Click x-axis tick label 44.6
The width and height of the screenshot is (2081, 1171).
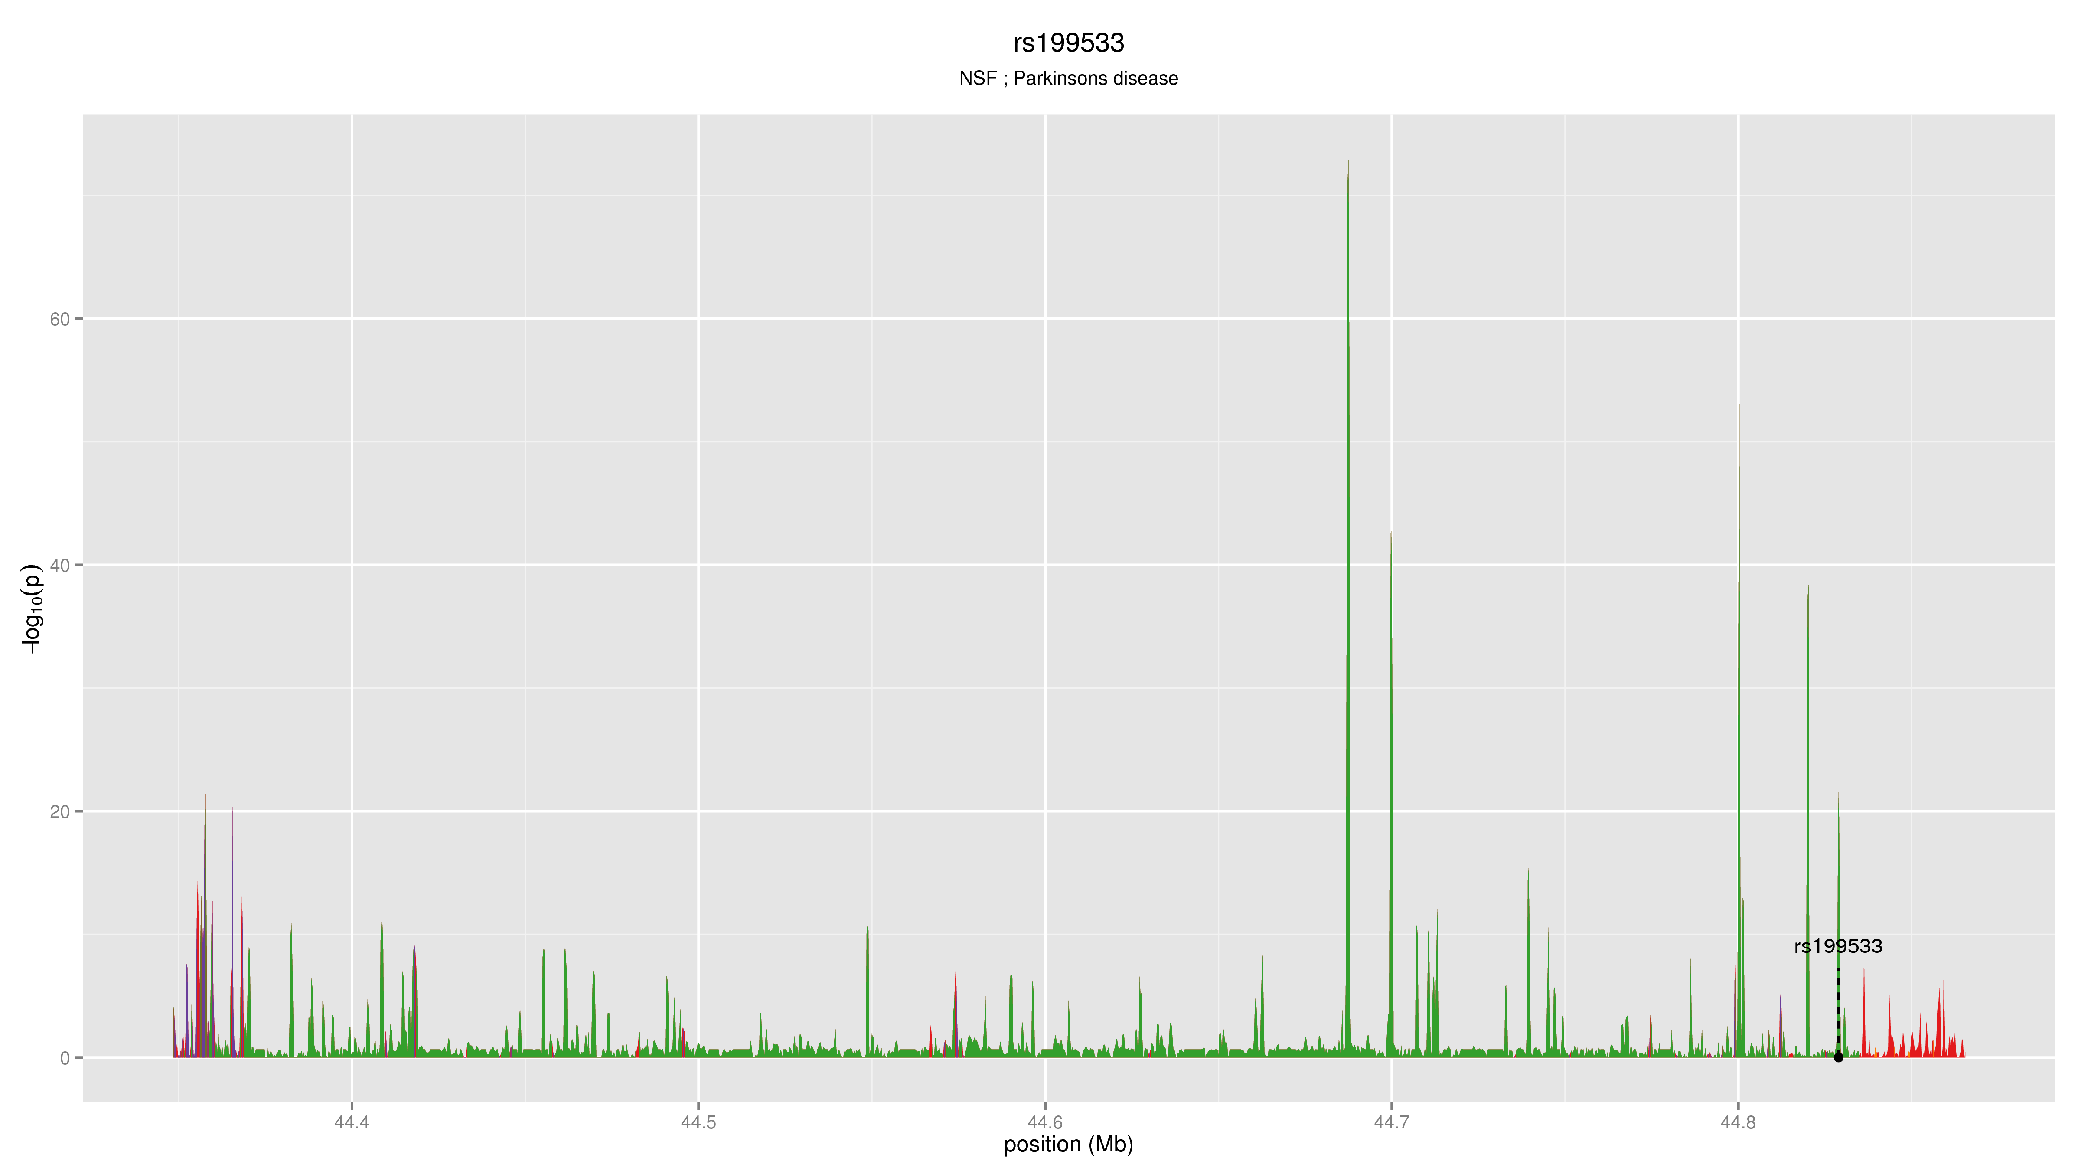click(1044, 1122)
